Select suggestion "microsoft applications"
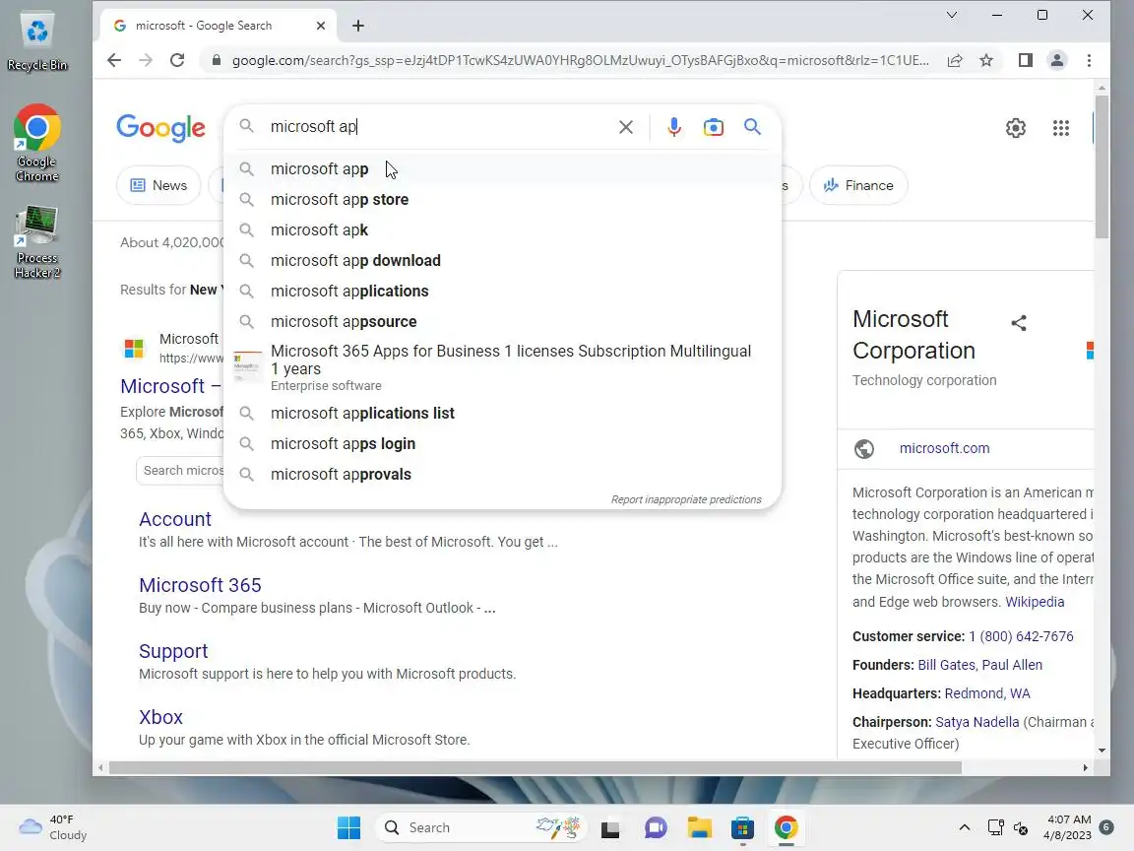Screen dimensions: 1134x851 [503, 291]
